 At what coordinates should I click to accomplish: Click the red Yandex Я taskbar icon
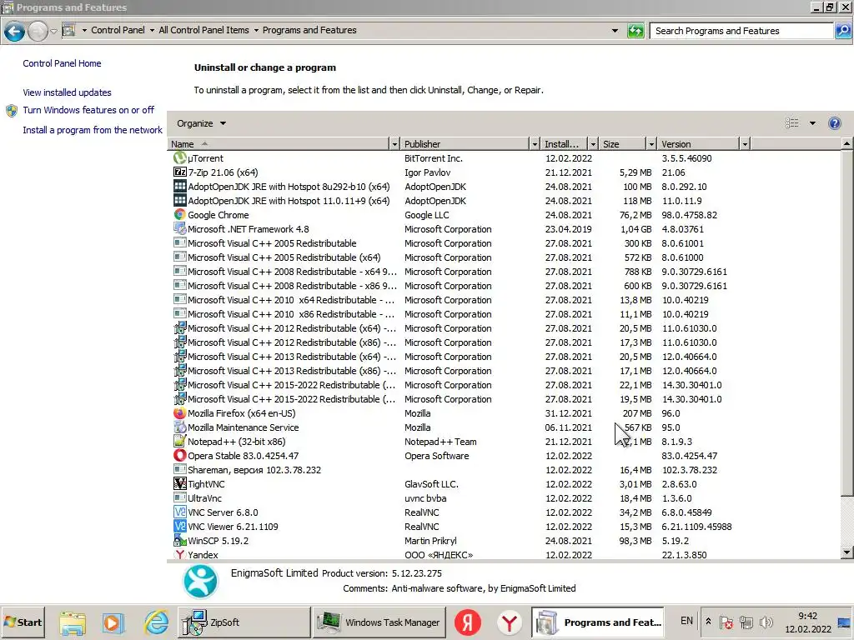point(467,622)
